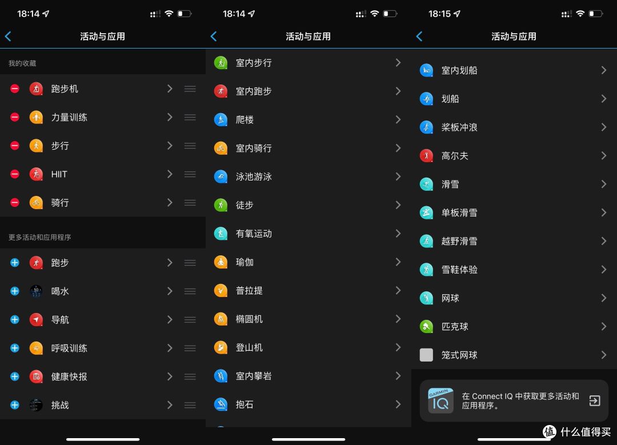Tap the 抱石 bouldering icon
The image size is (617, 445).
(221, 404)
